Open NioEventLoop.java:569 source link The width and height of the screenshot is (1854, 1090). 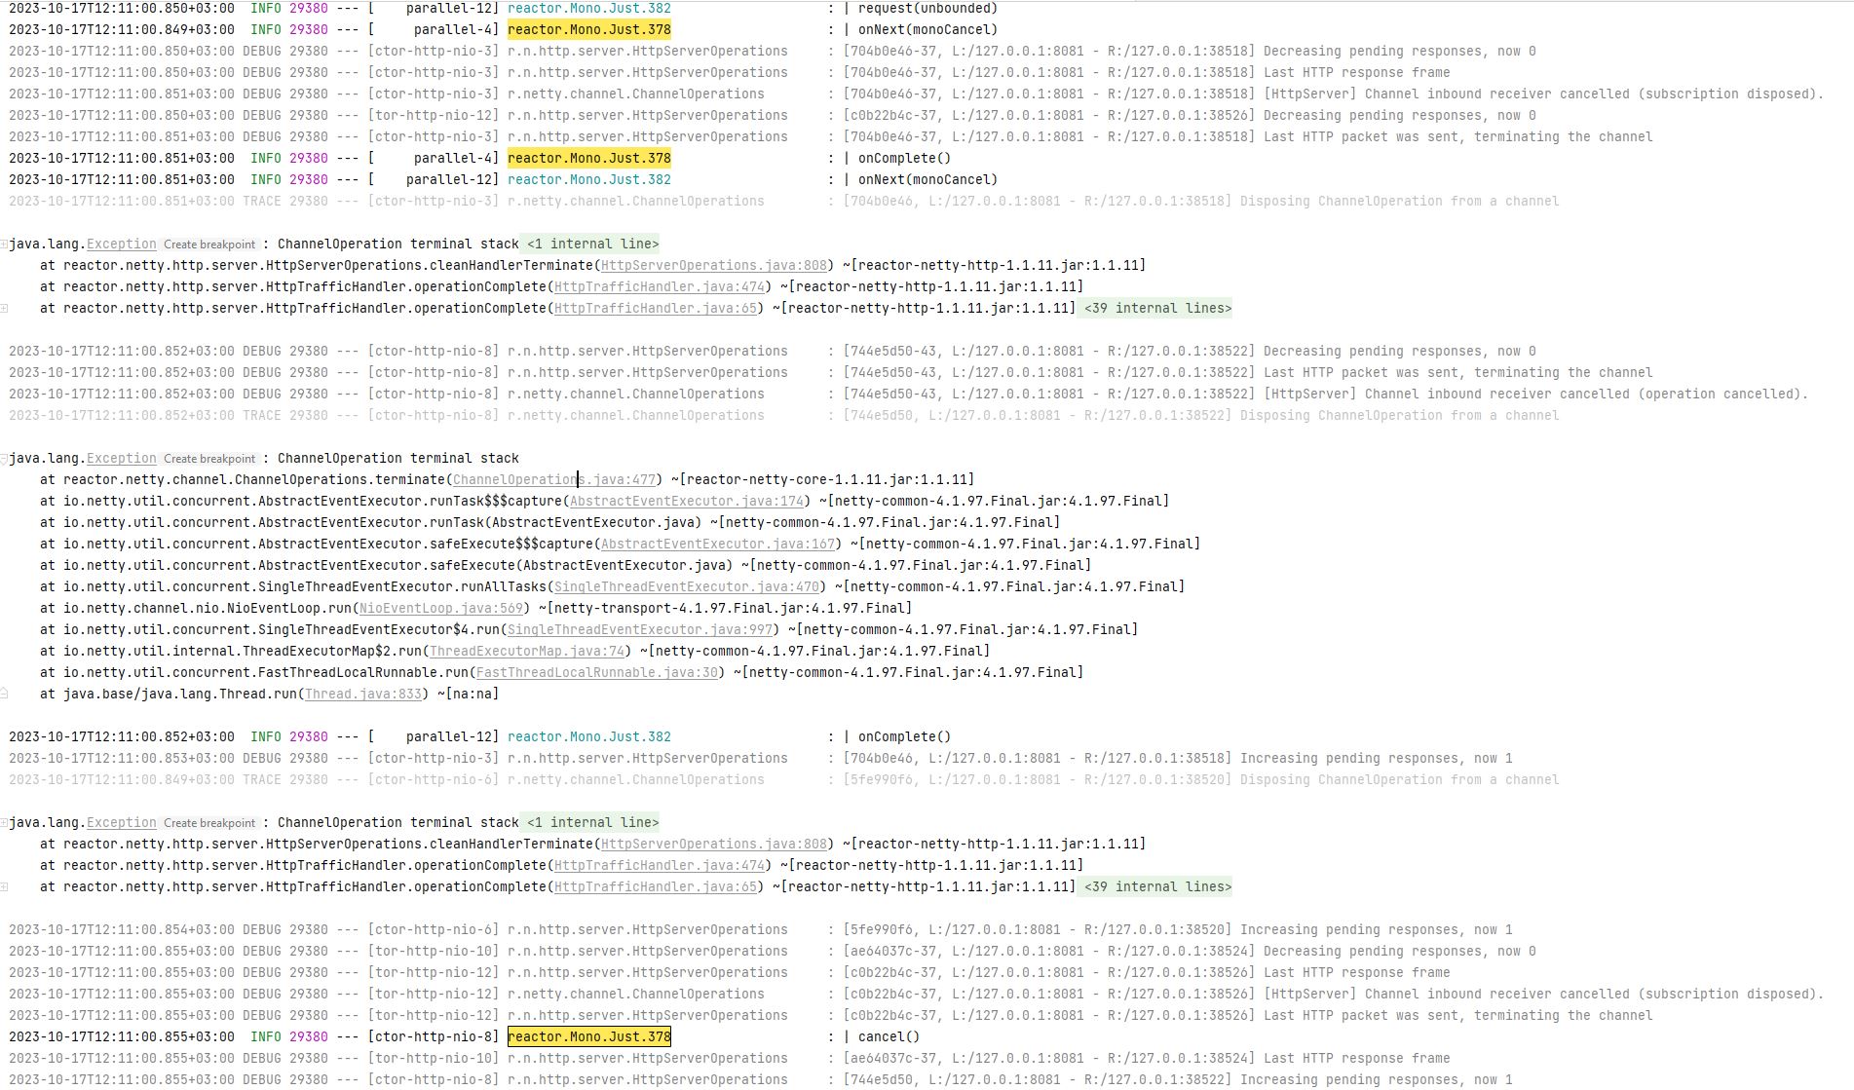(438, 608)
